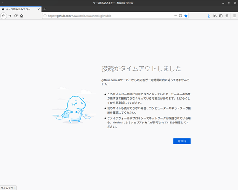Click the 再試行 retry button
Viewport: 238px width, 190px height.
(182, 141)
